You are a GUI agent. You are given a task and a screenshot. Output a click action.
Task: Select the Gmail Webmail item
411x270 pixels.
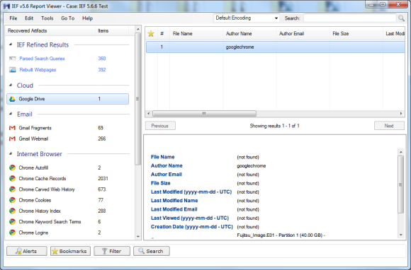[x=67, y=139]
